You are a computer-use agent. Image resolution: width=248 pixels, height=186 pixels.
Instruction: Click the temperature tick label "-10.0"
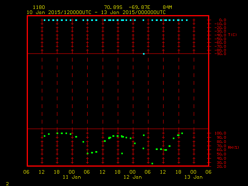pyautogui.click(x=220, y=24)
